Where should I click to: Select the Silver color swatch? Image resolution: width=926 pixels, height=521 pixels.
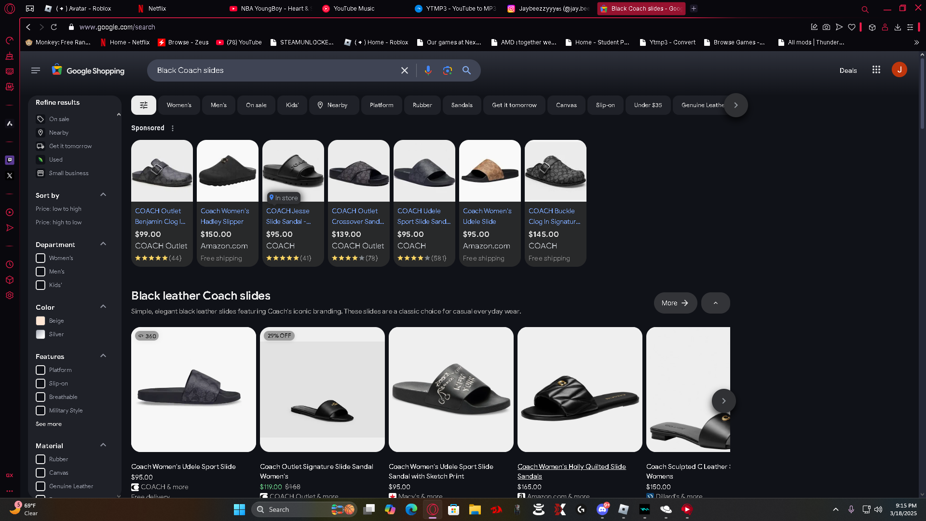pos(41,334)
